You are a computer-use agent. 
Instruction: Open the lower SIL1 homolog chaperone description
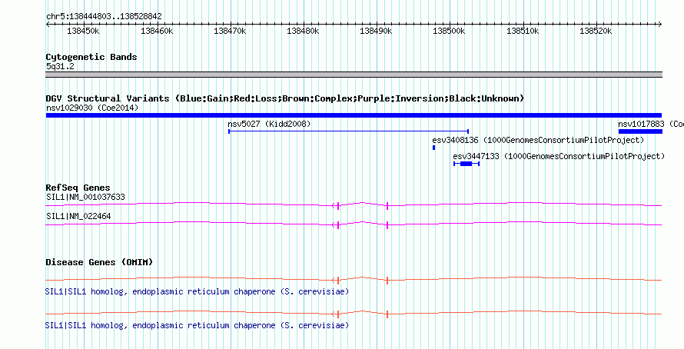pos(198,325)
